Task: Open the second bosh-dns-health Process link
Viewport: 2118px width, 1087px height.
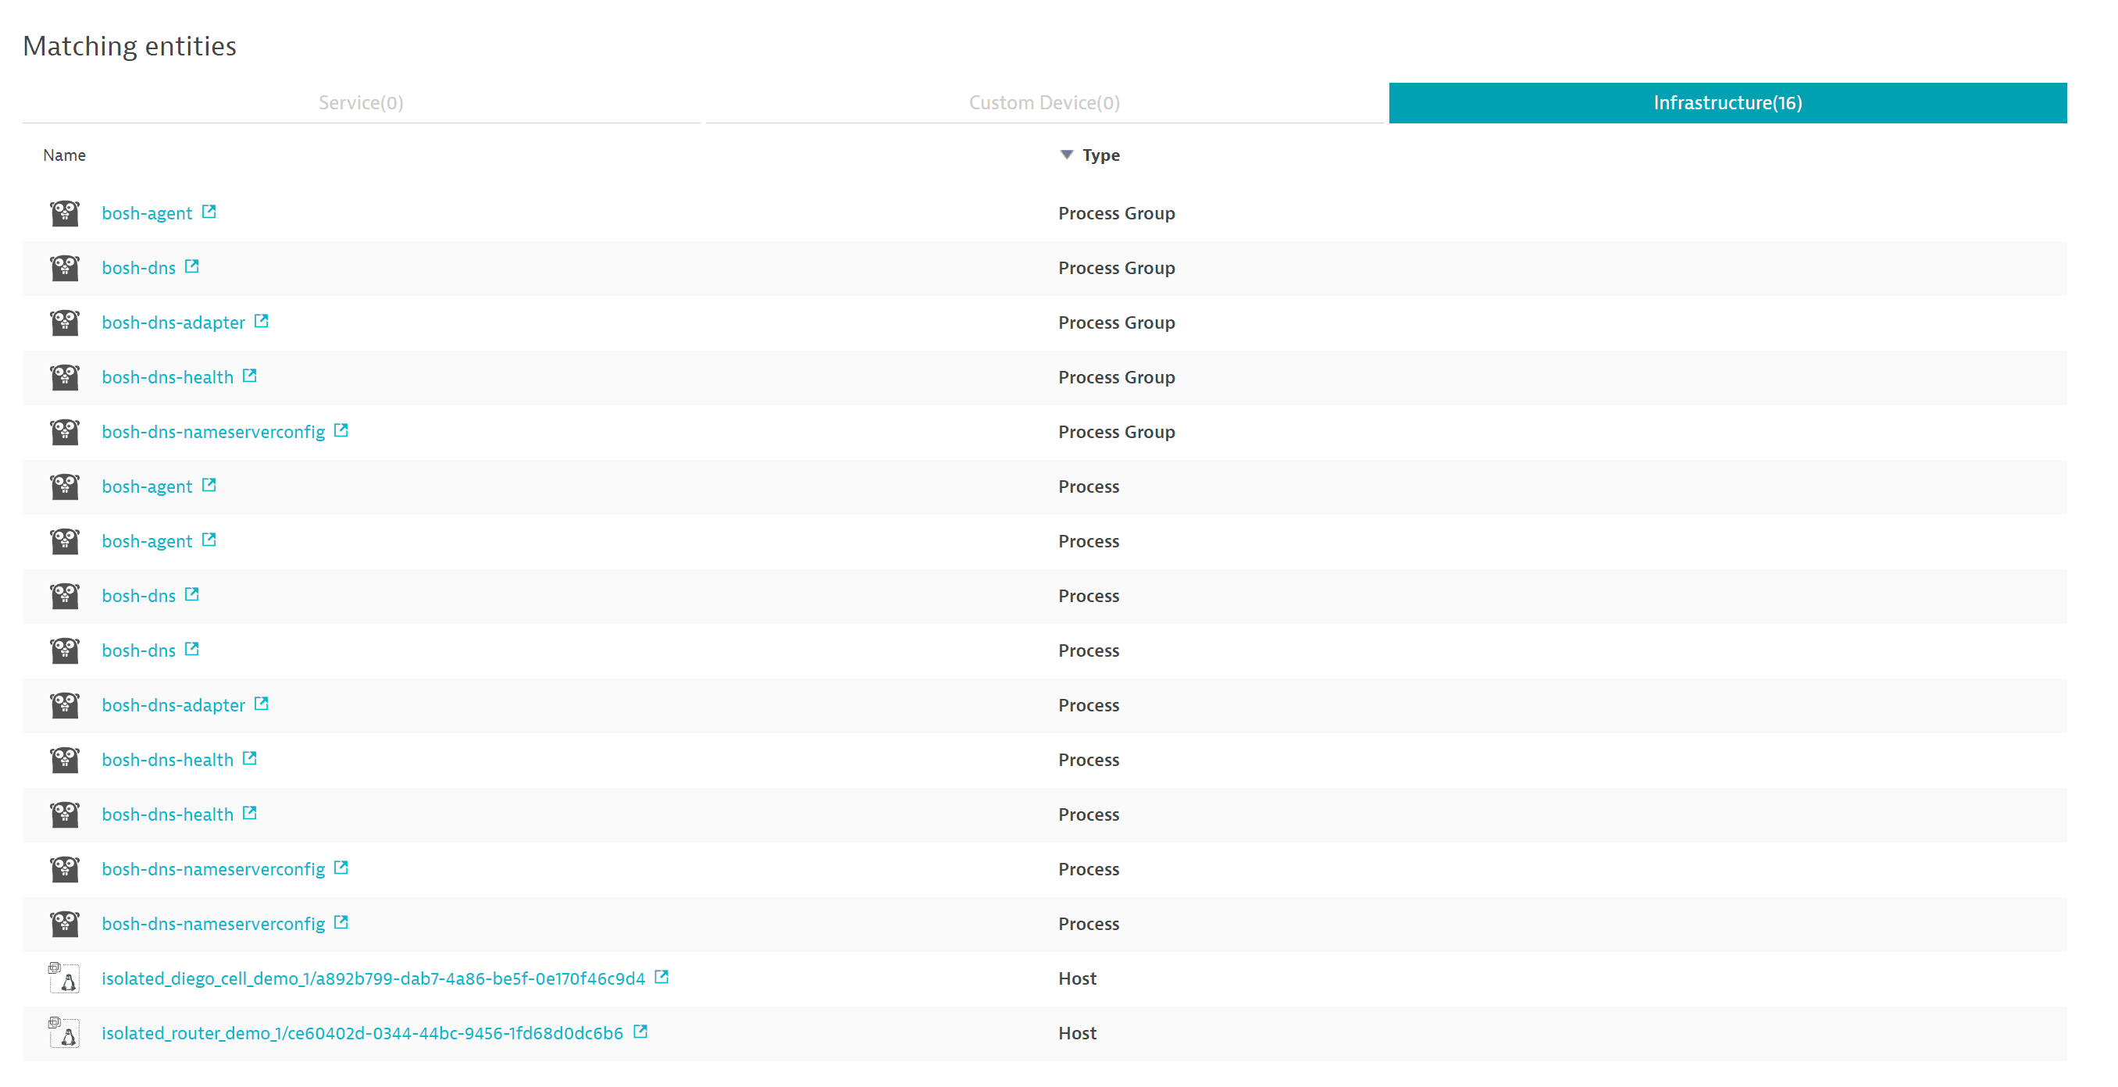Action: [168, 814]
